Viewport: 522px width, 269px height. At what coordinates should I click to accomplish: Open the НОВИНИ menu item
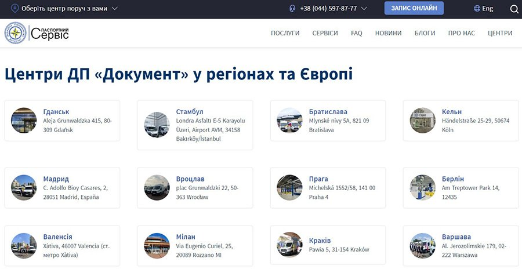coord(388,33)
